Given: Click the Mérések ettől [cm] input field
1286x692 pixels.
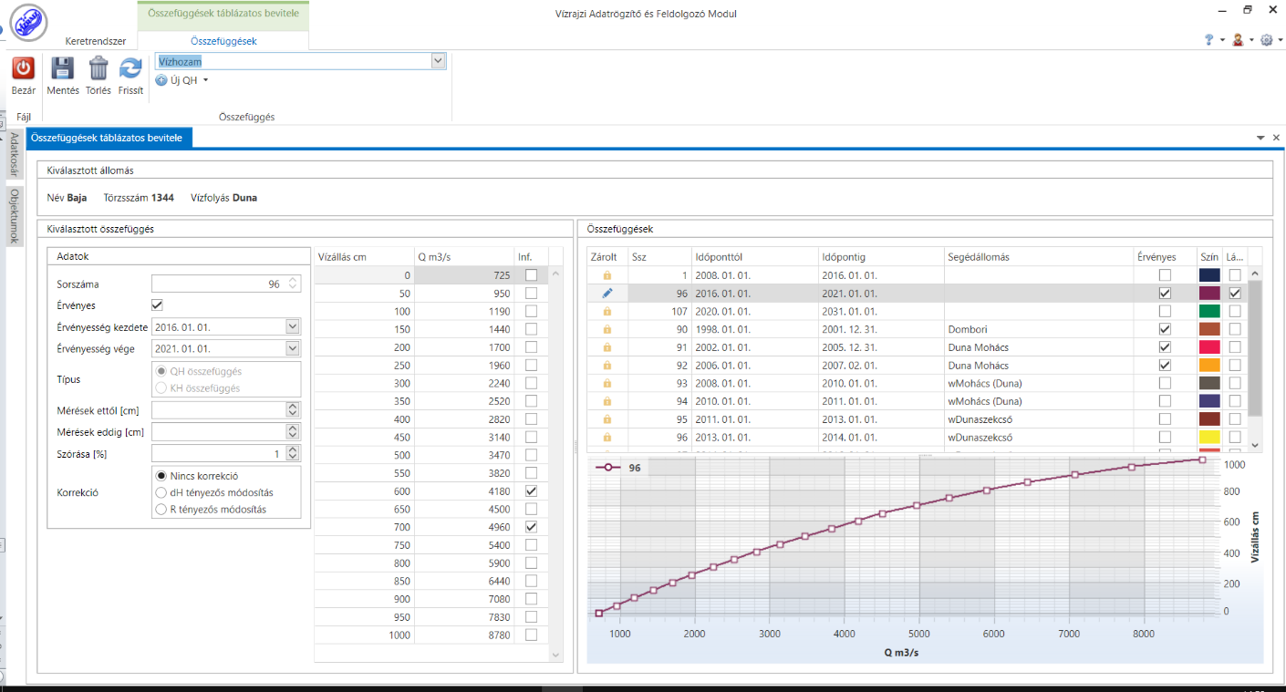Looking at the screenshot, I should 219,410.
